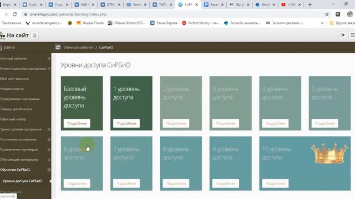
Task: Open the Яндекс.Почта bookmark
Action: [90, 23]
